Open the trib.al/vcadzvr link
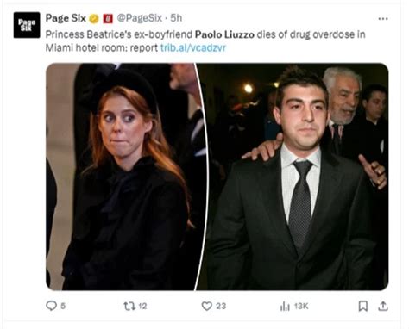Image resolution: width=409 pixels, height=329 pixels. (193, 47)
